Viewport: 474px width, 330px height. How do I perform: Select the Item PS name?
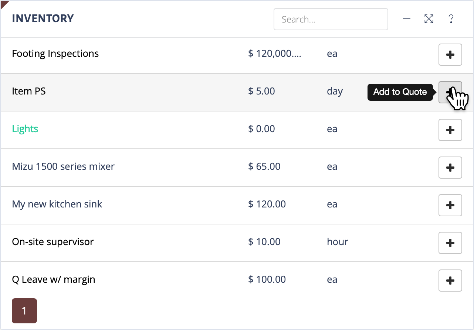(29, 91)
